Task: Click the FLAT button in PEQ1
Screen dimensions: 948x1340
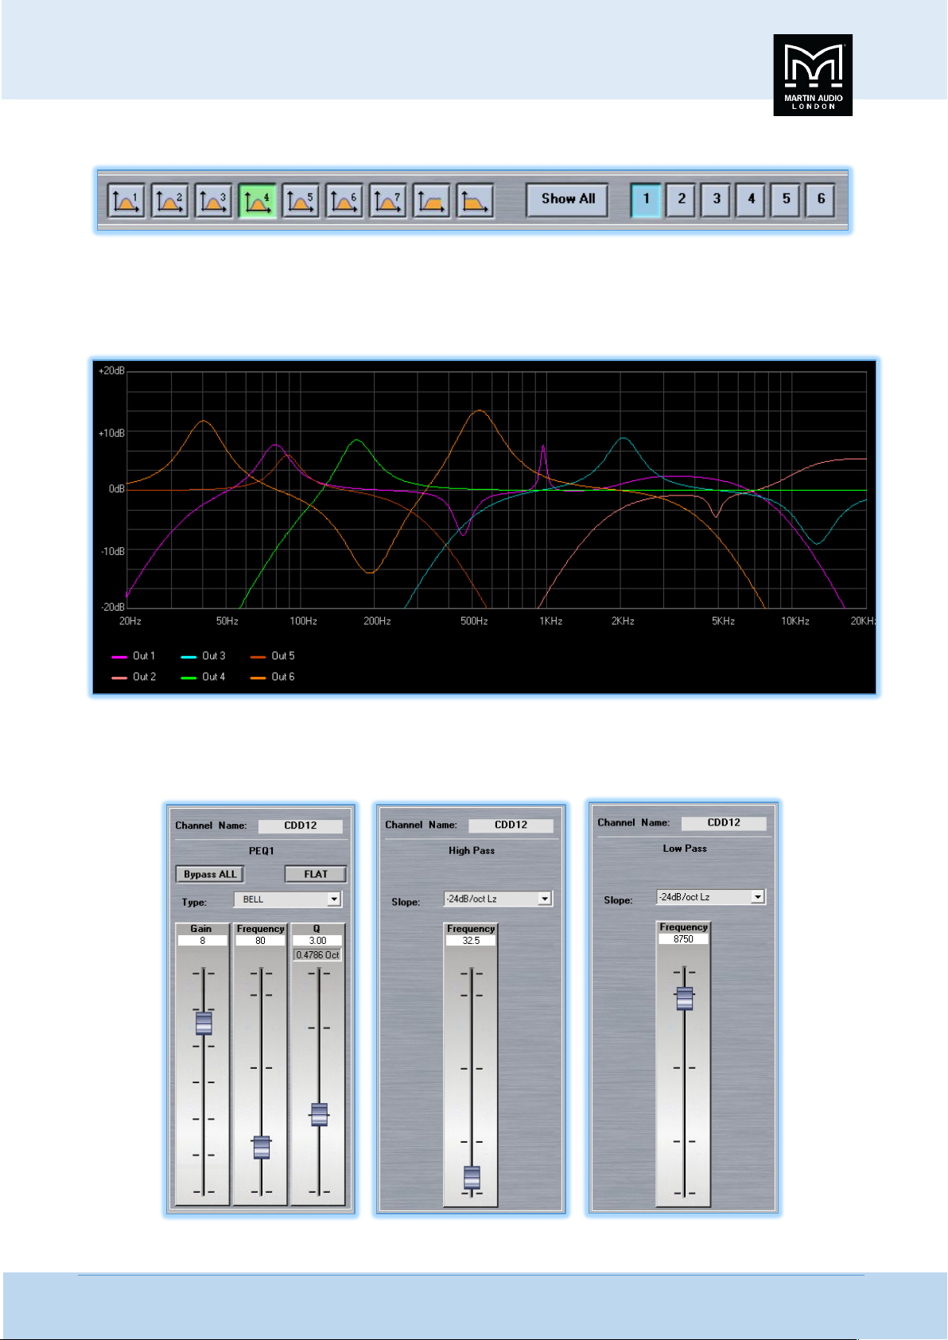Action: [316, 874]
